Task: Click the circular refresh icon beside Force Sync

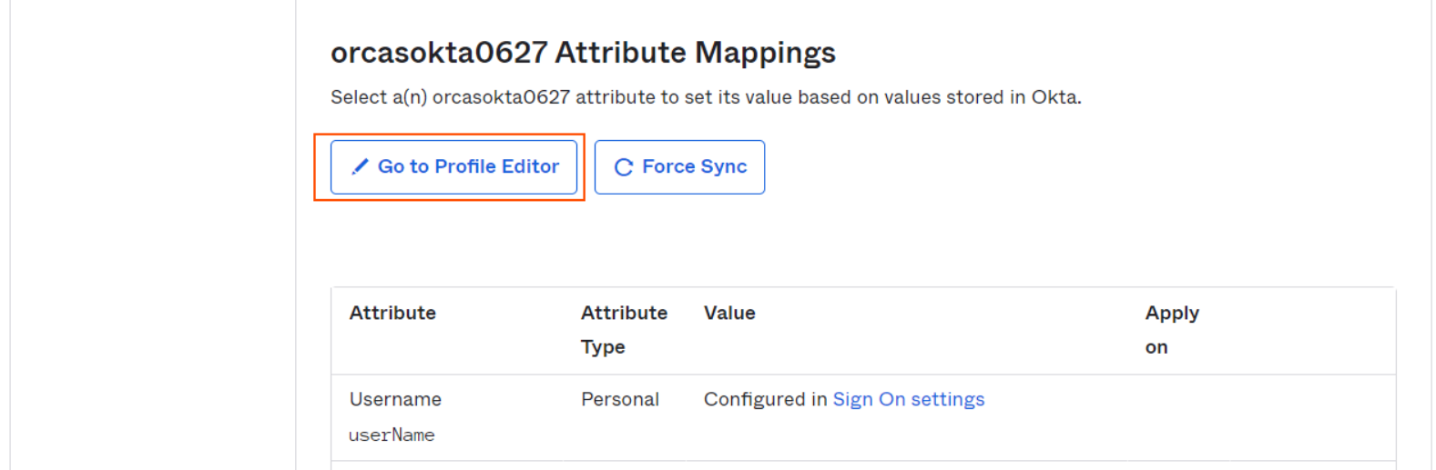Action: pos(624,167)
